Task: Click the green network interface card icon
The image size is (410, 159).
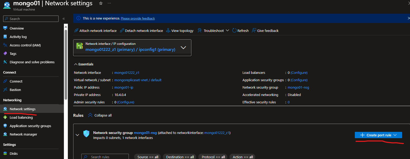Action: coord(80,46)
